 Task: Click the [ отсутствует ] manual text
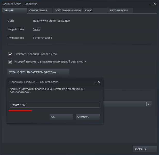42,38
